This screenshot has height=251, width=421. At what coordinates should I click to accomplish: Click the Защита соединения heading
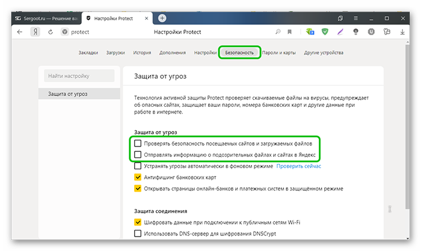point(161,211)
